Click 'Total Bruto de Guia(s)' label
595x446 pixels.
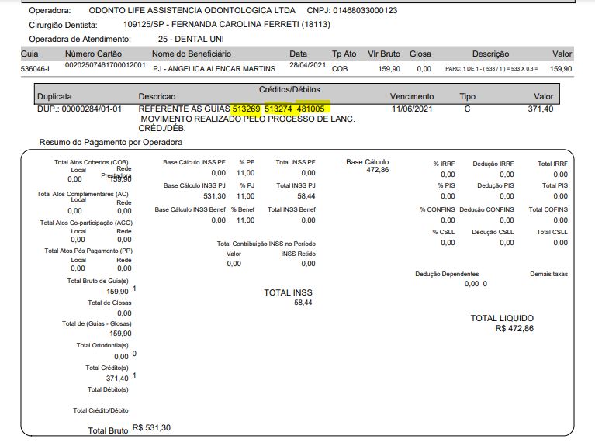tap(98, 282)
